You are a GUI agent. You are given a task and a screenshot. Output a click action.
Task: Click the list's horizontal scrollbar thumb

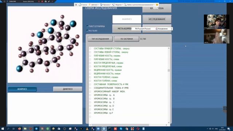tap(120, 125)
